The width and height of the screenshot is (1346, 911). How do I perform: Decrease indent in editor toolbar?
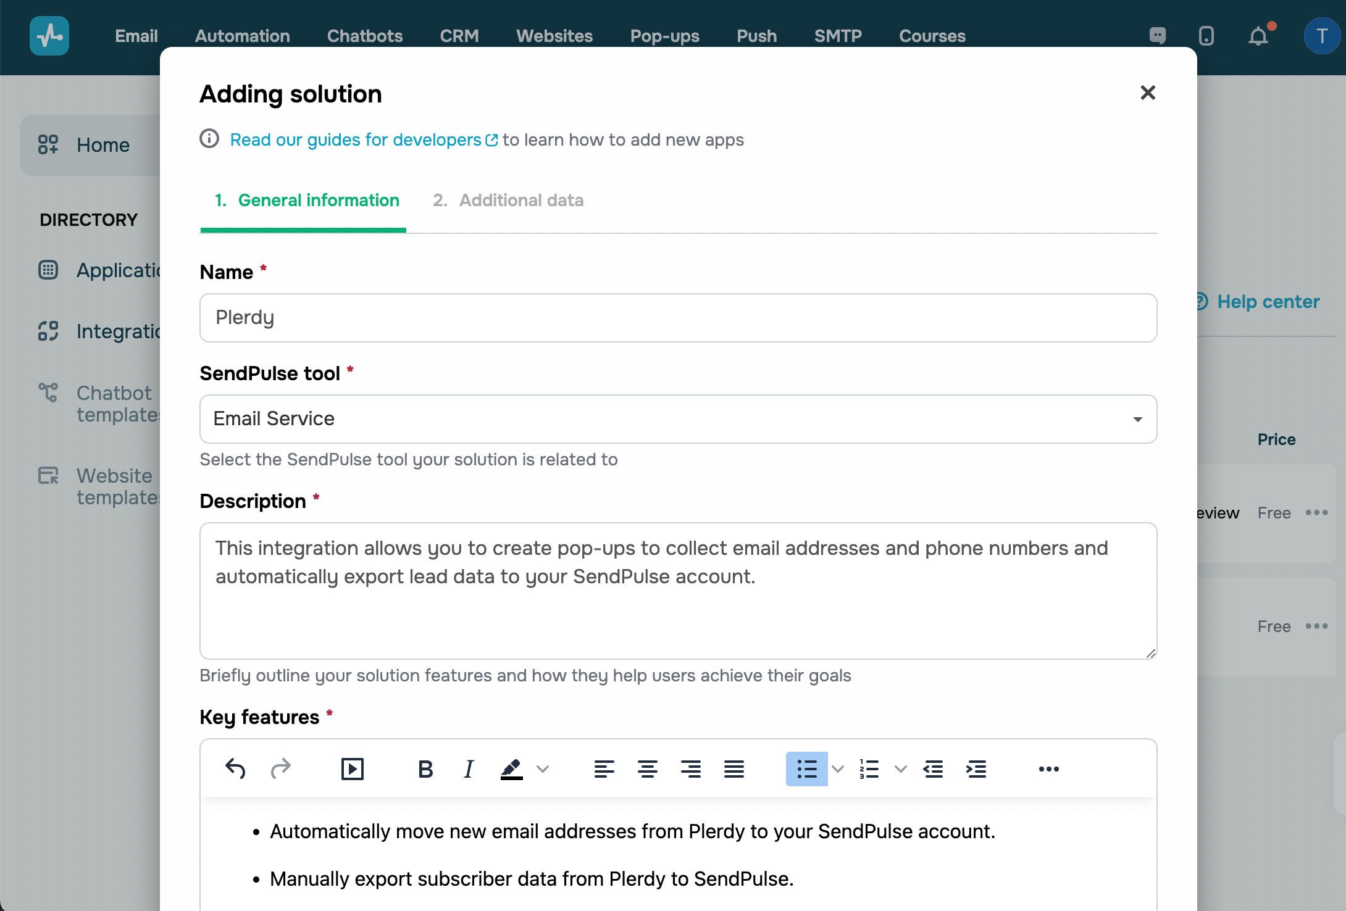pyautogui.click(x=932, y=769)
